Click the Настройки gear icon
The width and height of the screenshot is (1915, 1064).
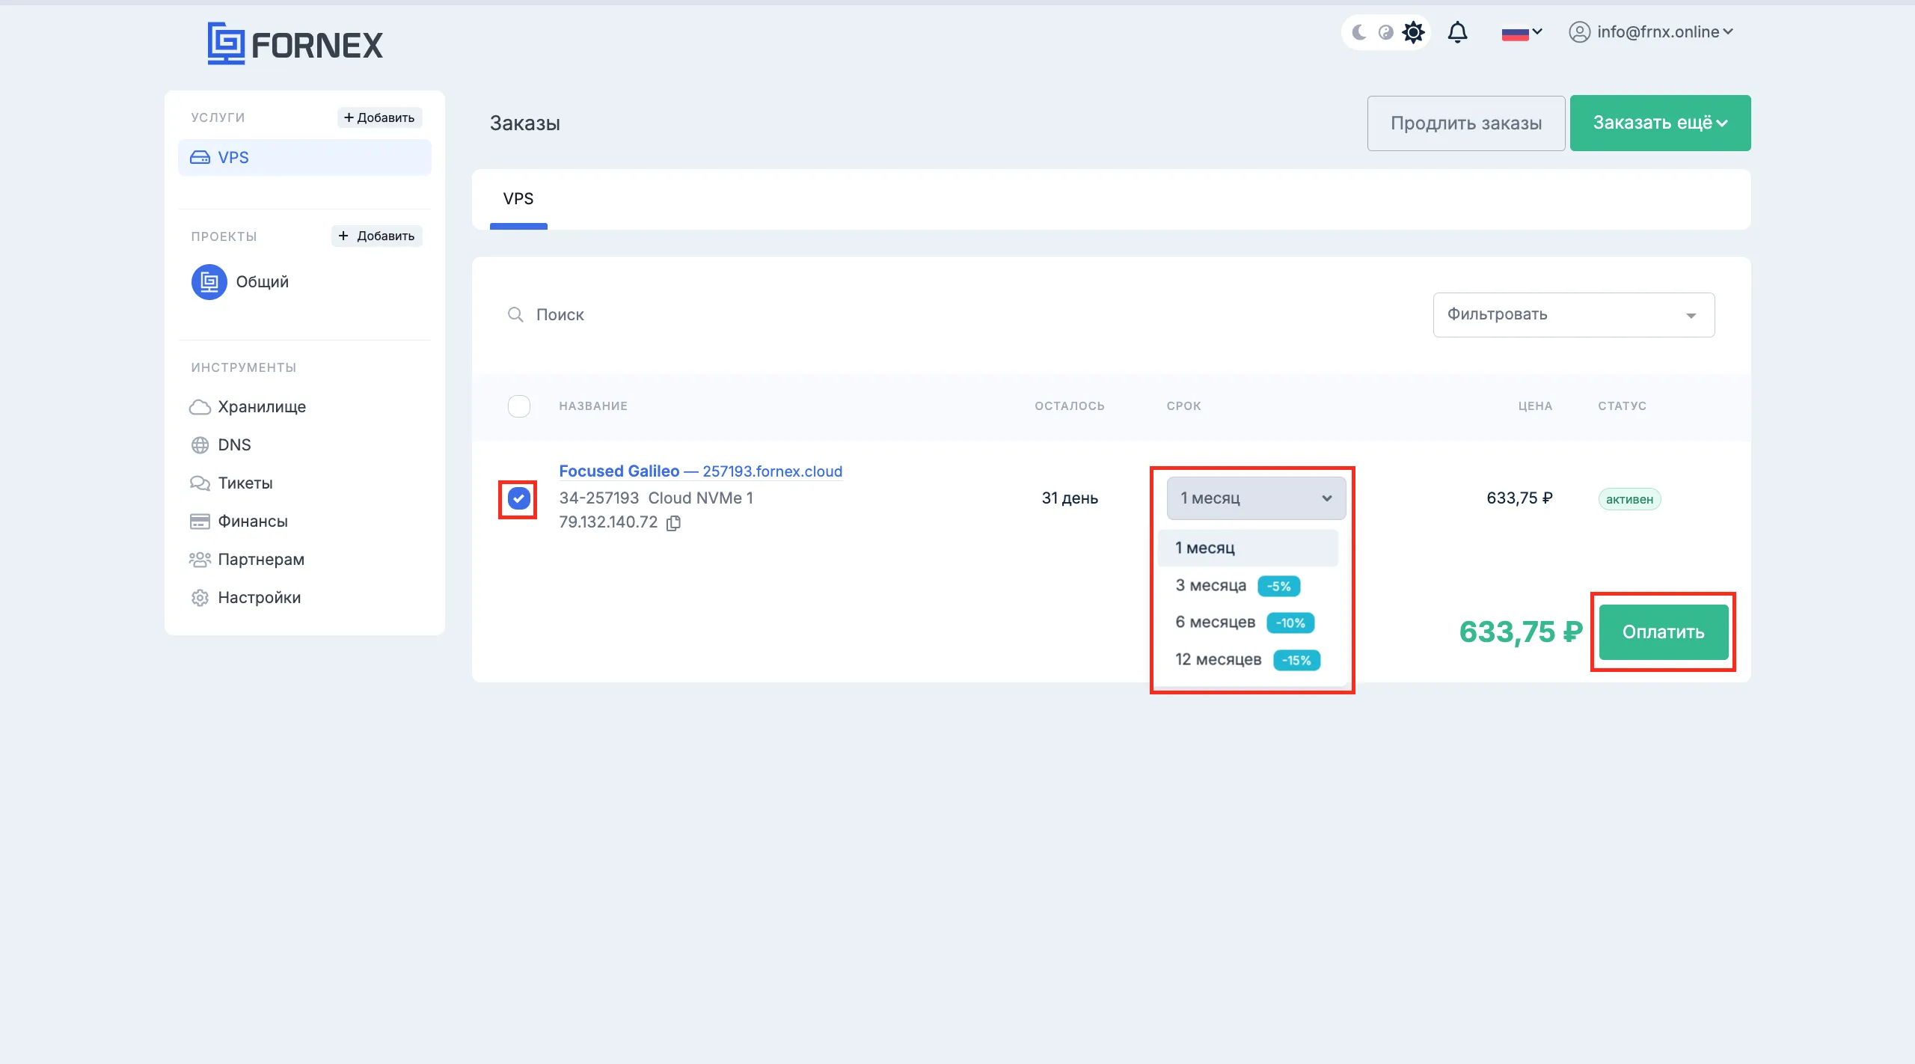[x=200, y=598]
